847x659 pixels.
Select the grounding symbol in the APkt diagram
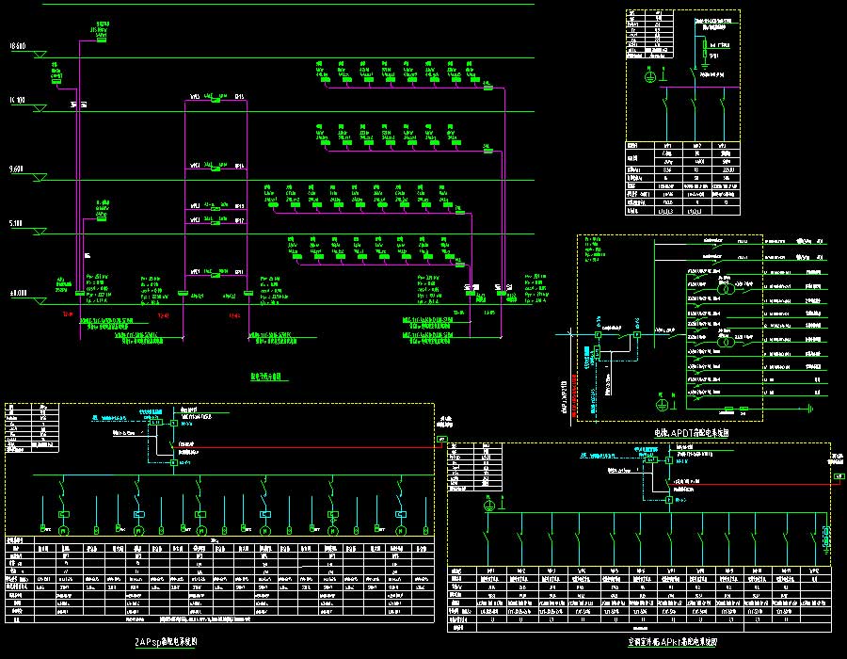[488, 506]
